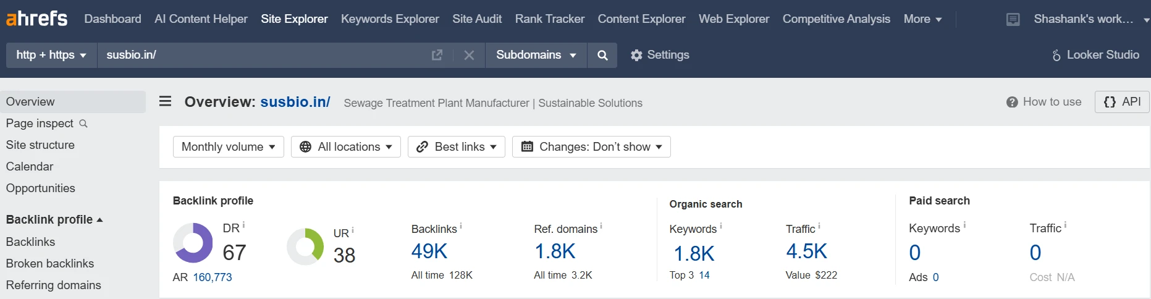The height and width of the screenshot is (299, 1151).
Task: Click the API button
Action: pos(1122,102)
